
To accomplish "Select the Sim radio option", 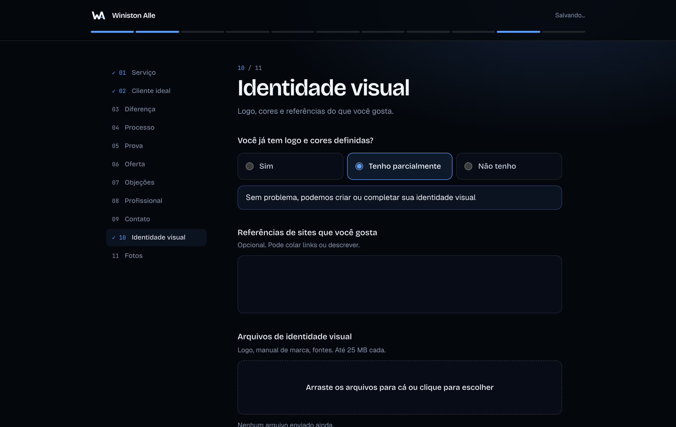I will click(x=290, y=166).
